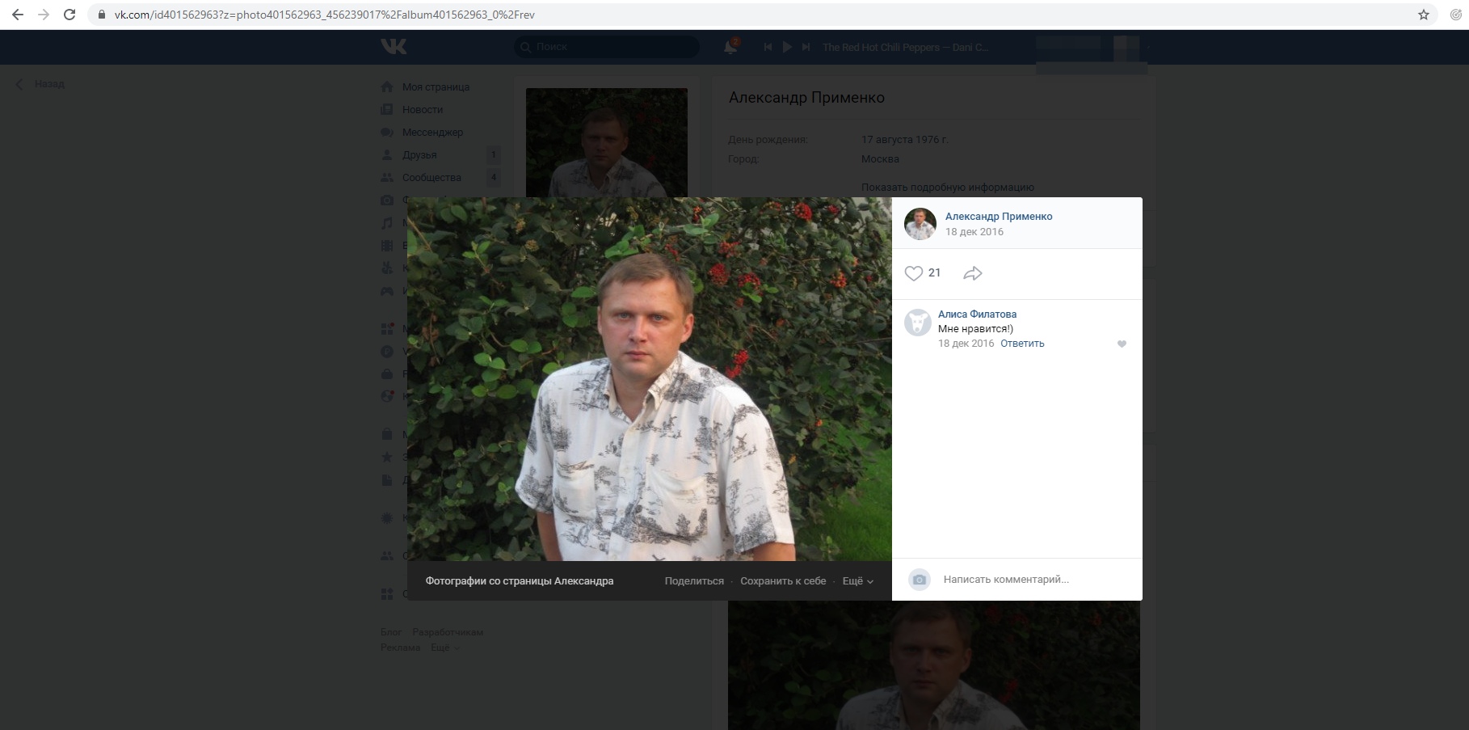This screenshot has width=1469, height=730.
Task: Expand the Ещё menu in the footer
Action: pyautogui.click(x=445, y=648)
